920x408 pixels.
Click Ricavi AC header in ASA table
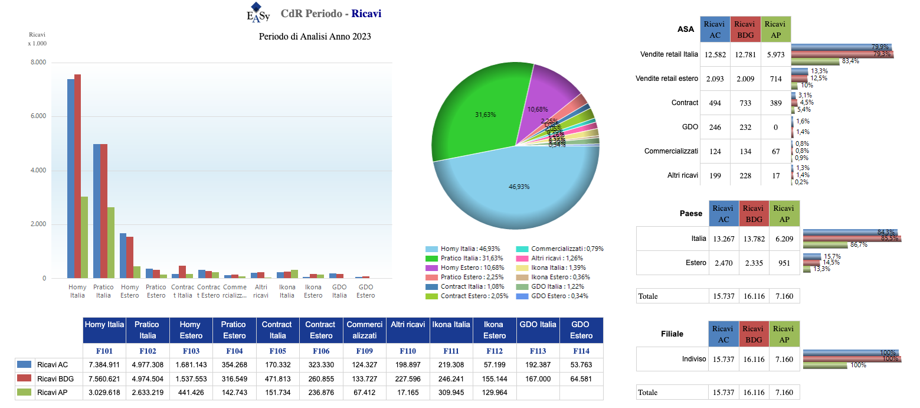(715, 29)
